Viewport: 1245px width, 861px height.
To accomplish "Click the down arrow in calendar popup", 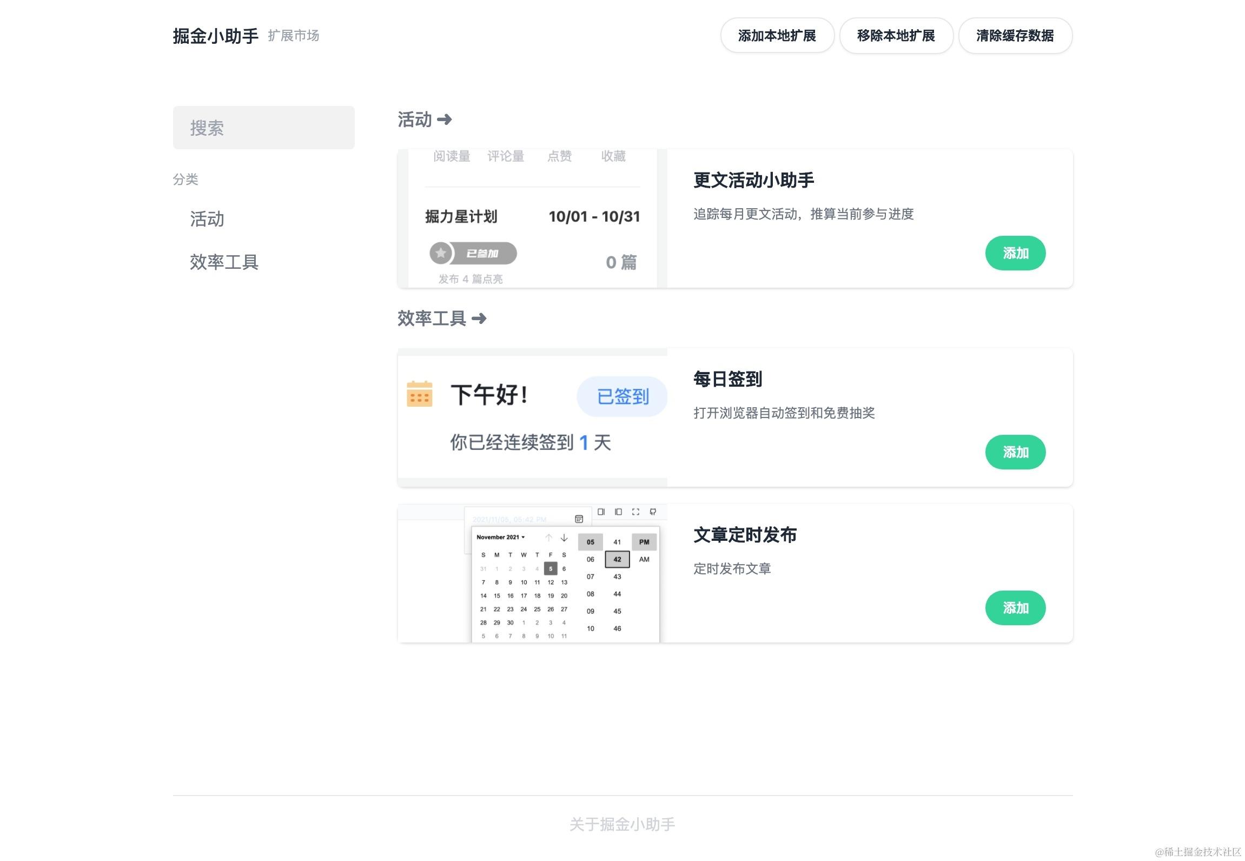I will [x=564, y=538].
